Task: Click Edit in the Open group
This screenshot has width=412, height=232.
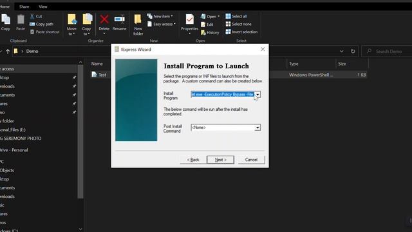Action: tap(207, 24)
